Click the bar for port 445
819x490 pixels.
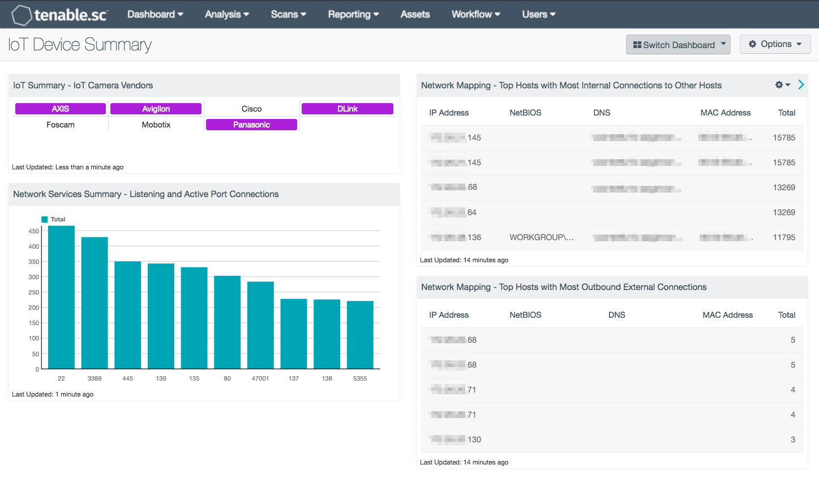[128, 315]
